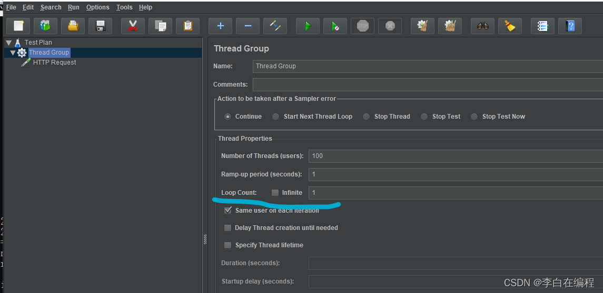This screenshot has width=603, height=293.
Task: Click Start no pauses icon
Action: 335,26
